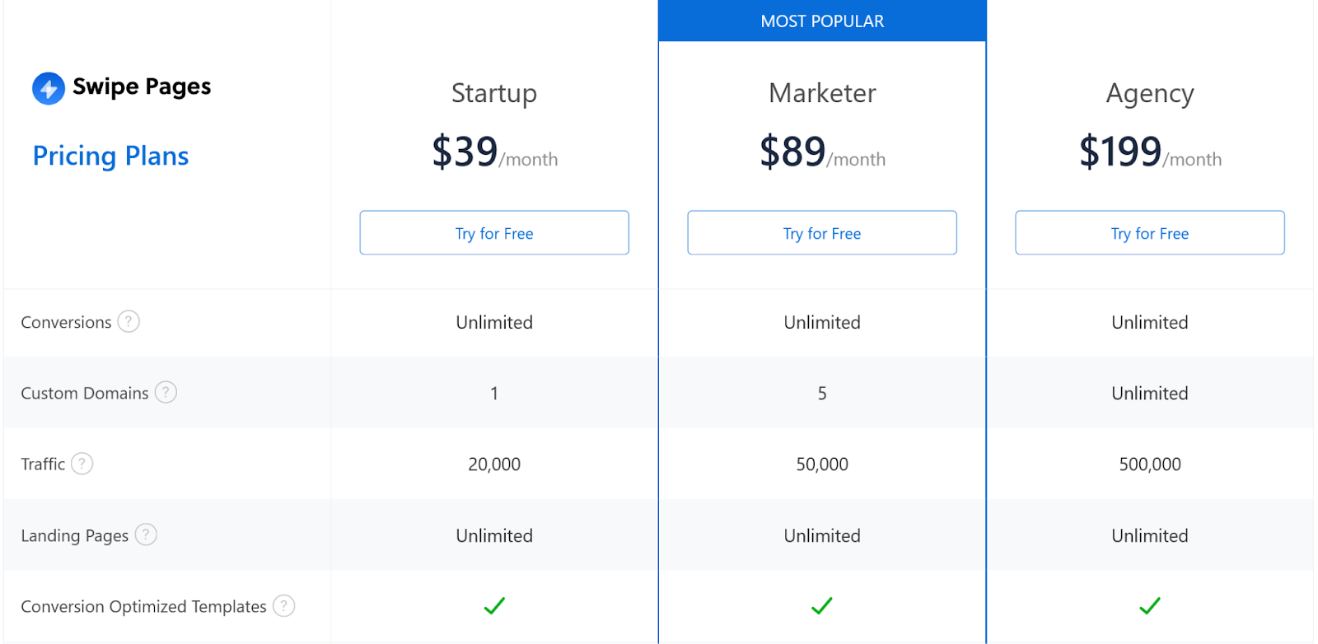Click the Swipe Pages brand name

(x=142, y=86)
